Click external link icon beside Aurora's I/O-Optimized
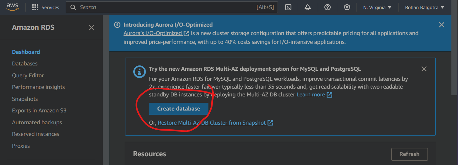Image resolution: width=458 pixels, height=165 pixels. tap(186, 33)
